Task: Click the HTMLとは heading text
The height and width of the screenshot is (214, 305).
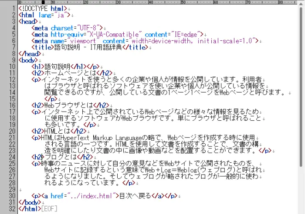Action: [55, 131]
